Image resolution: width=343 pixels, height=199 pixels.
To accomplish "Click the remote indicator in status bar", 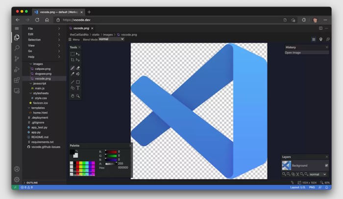I will [15, 187].
